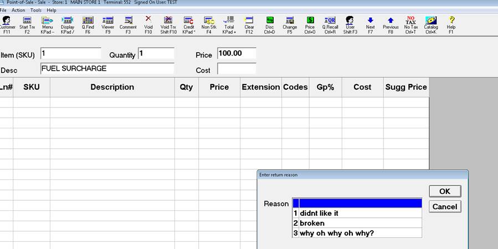
Task: Open the Tools menu
Action: point(36,10)
